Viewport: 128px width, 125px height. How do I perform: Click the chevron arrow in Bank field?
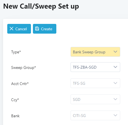115,115
